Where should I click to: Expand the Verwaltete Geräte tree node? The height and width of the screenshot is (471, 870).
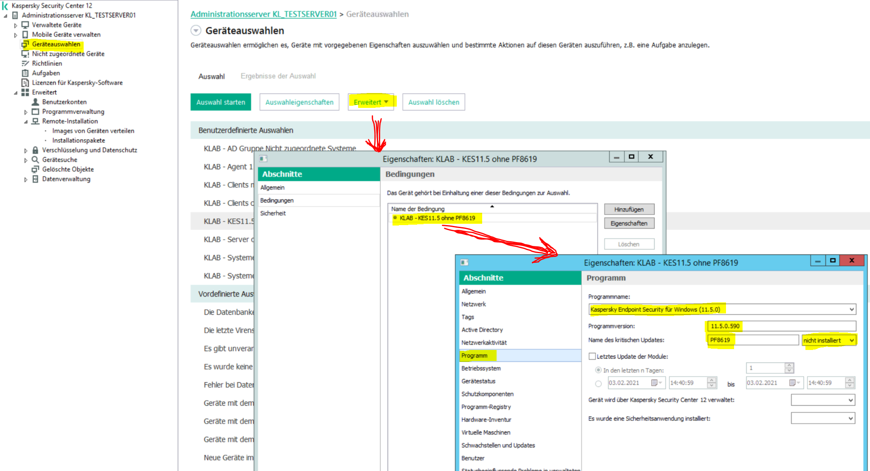pyautogui.click(x=16, y=25)
